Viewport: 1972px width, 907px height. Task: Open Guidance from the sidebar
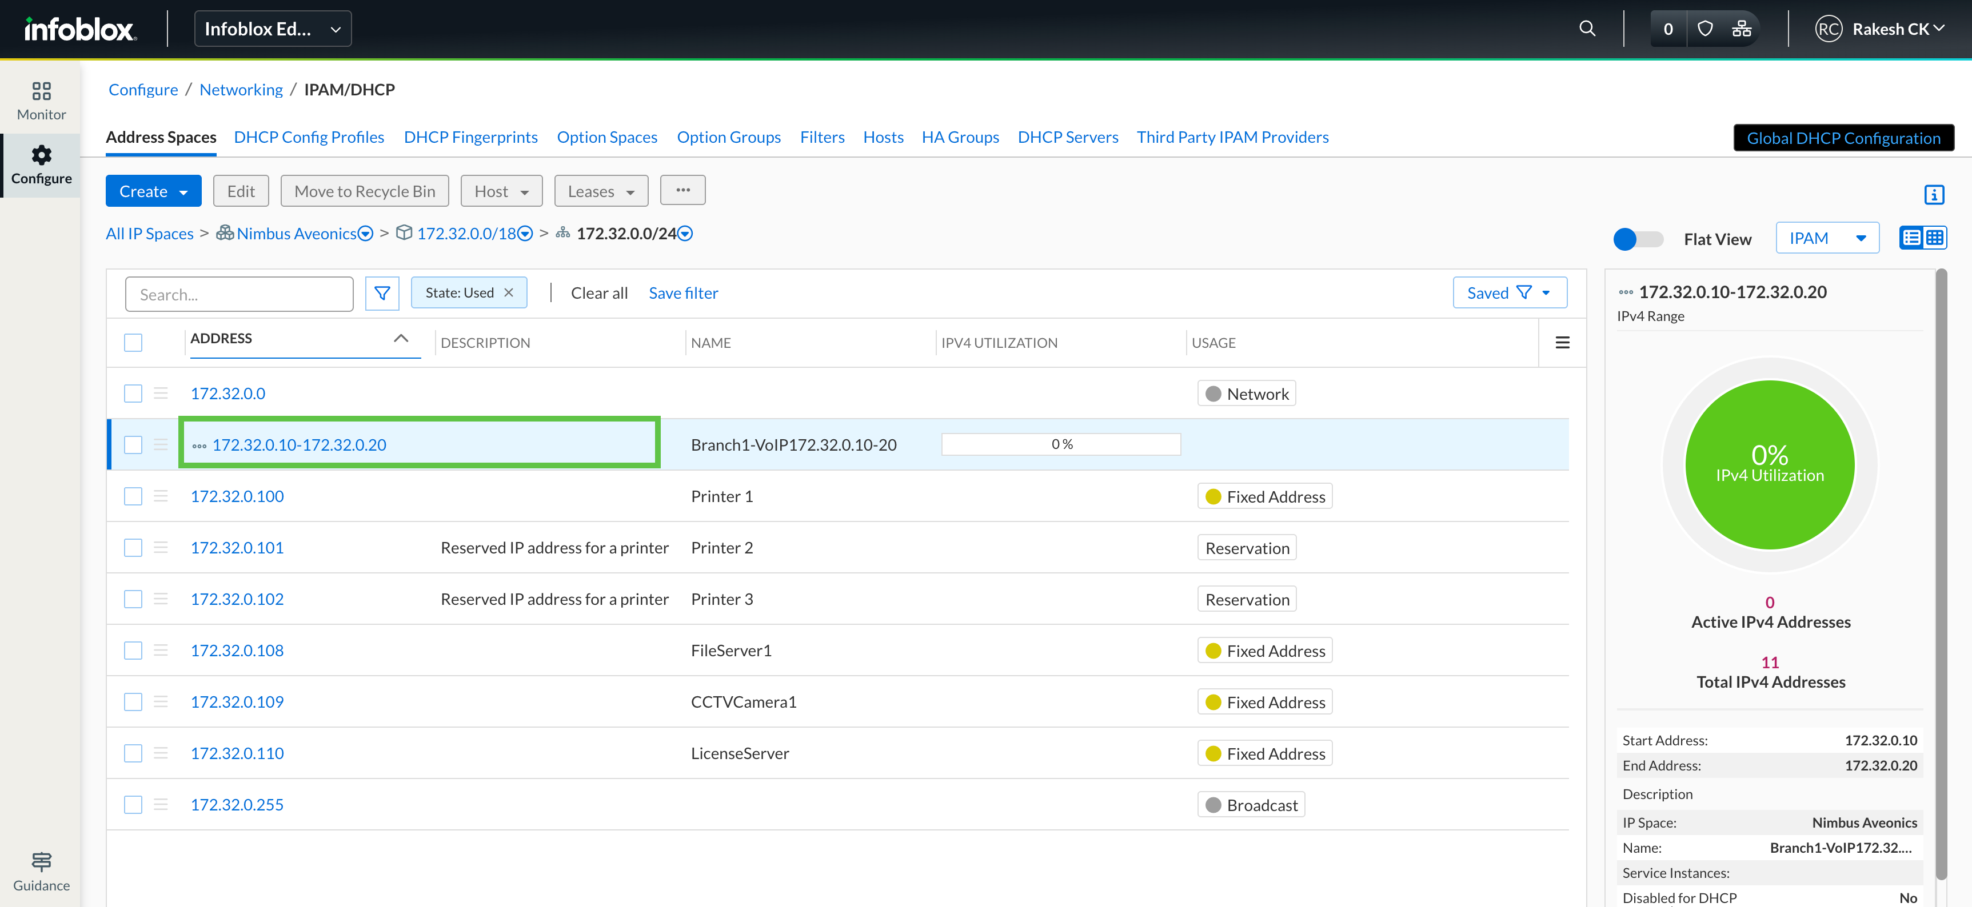point(41,871)
